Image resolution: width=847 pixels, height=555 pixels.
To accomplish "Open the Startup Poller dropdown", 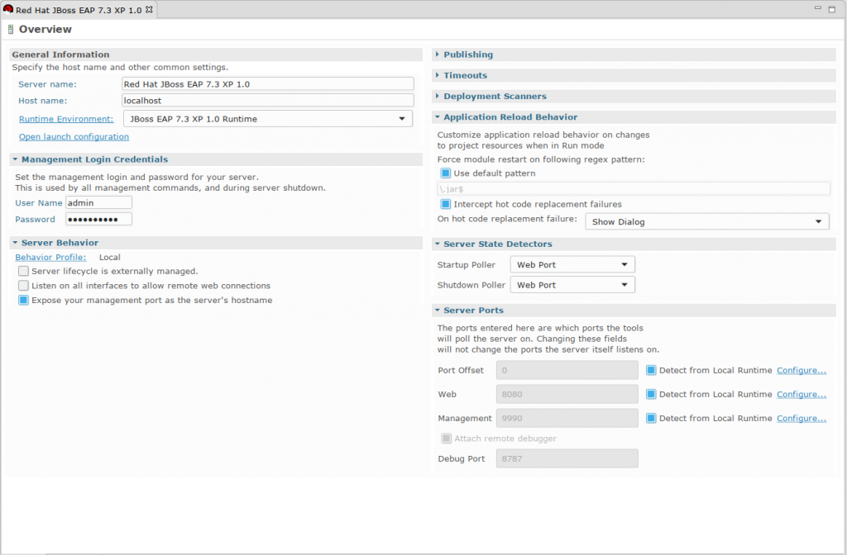I will pyautogui.click(x=625, y=264).
